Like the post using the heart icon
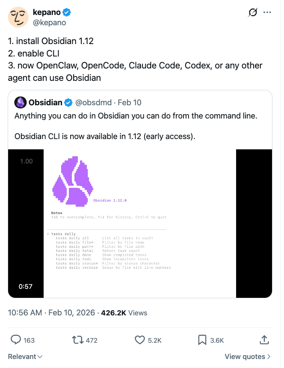Screen dimensions: 284x368 (x=140, y=340)
